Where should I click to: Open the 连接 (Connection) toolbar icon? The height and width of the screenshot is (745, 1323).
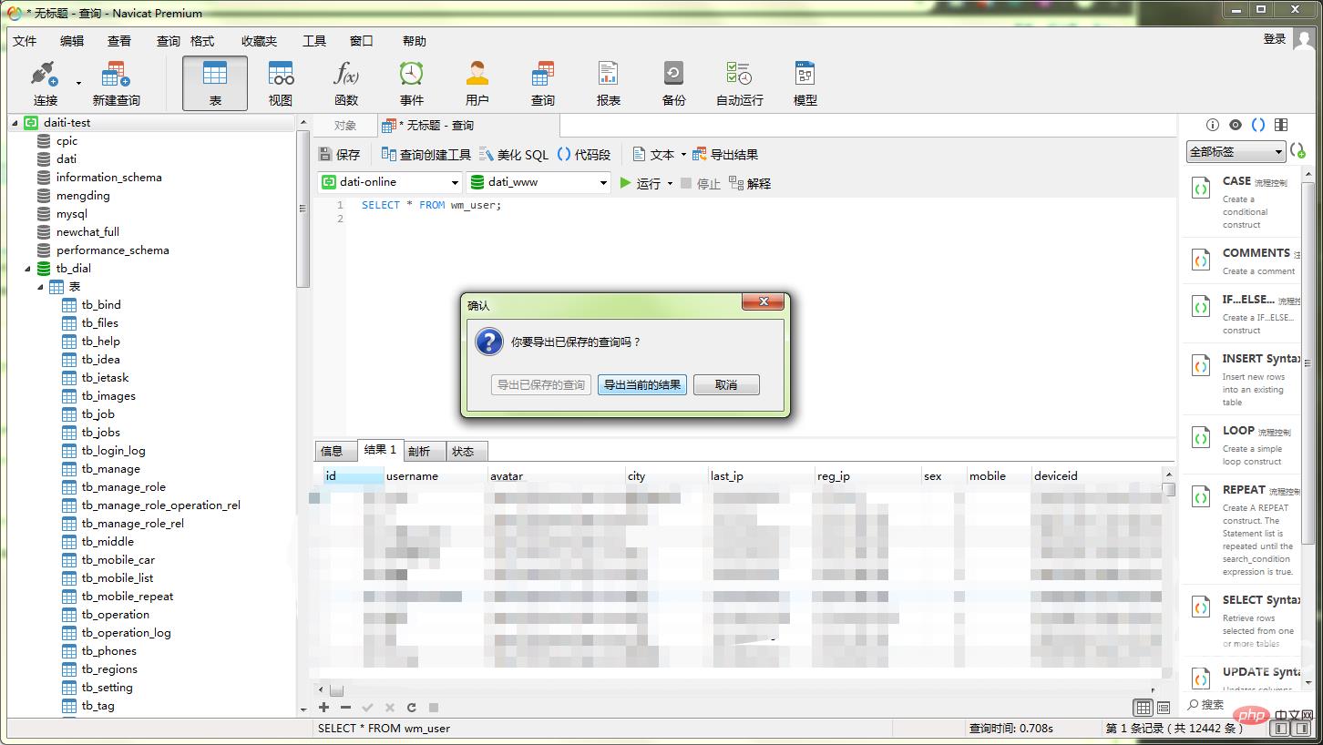[x=45, y=84]
